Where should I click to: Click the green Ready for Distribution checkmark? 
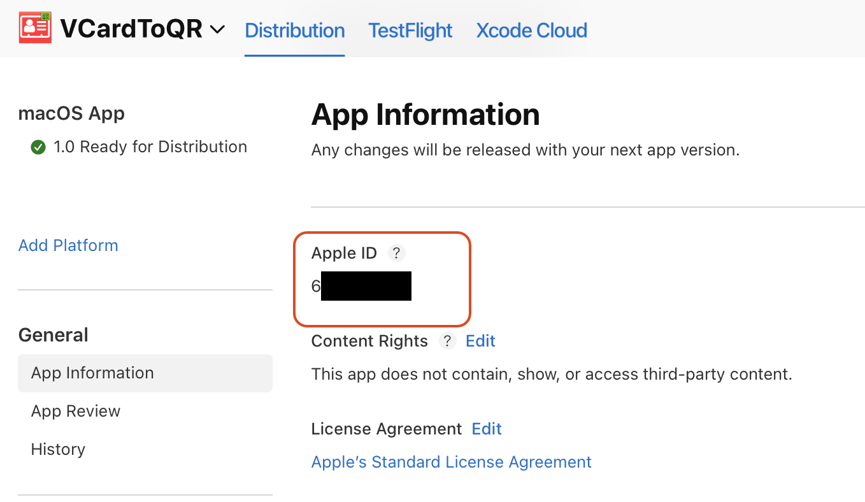tap(38, 148)
